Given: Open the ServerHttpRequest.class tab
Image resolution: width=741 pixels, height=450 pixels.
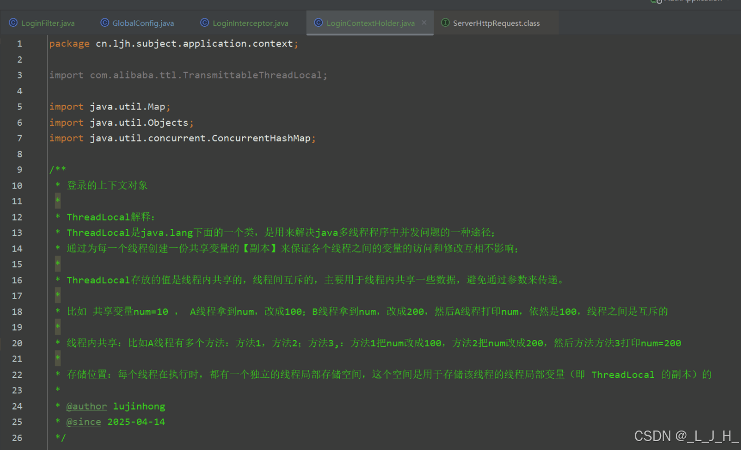Looking at the screenshot, I should pos(496,23).
